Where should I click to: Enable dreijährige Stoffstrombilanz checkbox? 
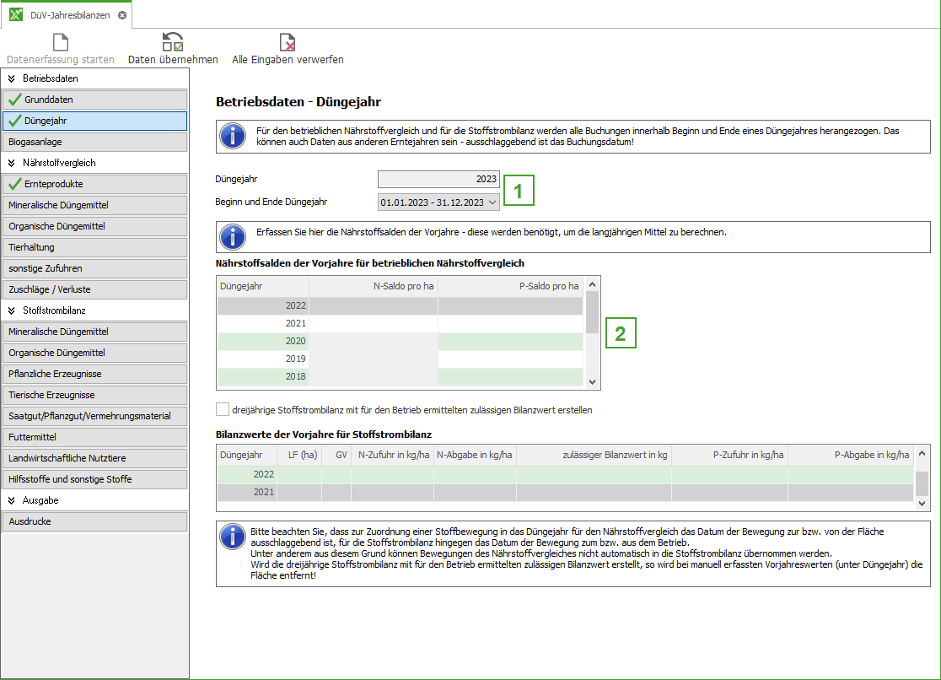coord(223,410)
